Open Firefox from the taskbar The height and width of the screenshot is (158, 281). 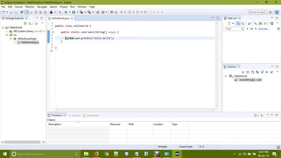coord(96,154)
